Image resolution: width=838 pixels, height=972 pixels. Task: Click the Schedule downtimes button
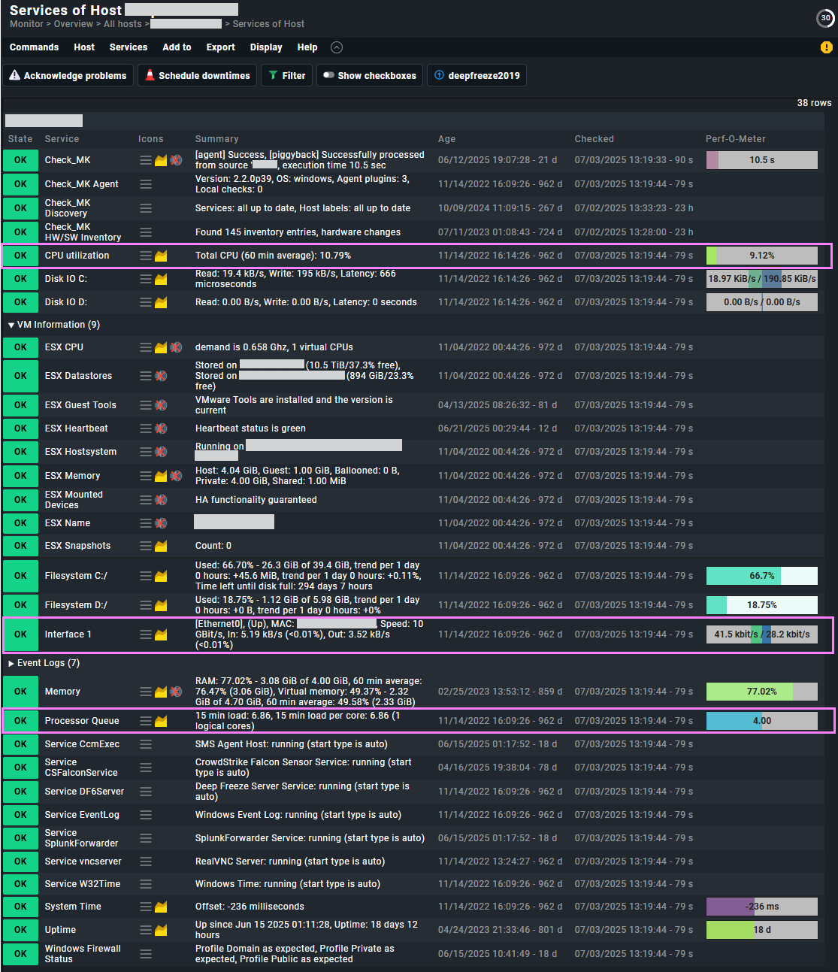click(x=197, y=76)
